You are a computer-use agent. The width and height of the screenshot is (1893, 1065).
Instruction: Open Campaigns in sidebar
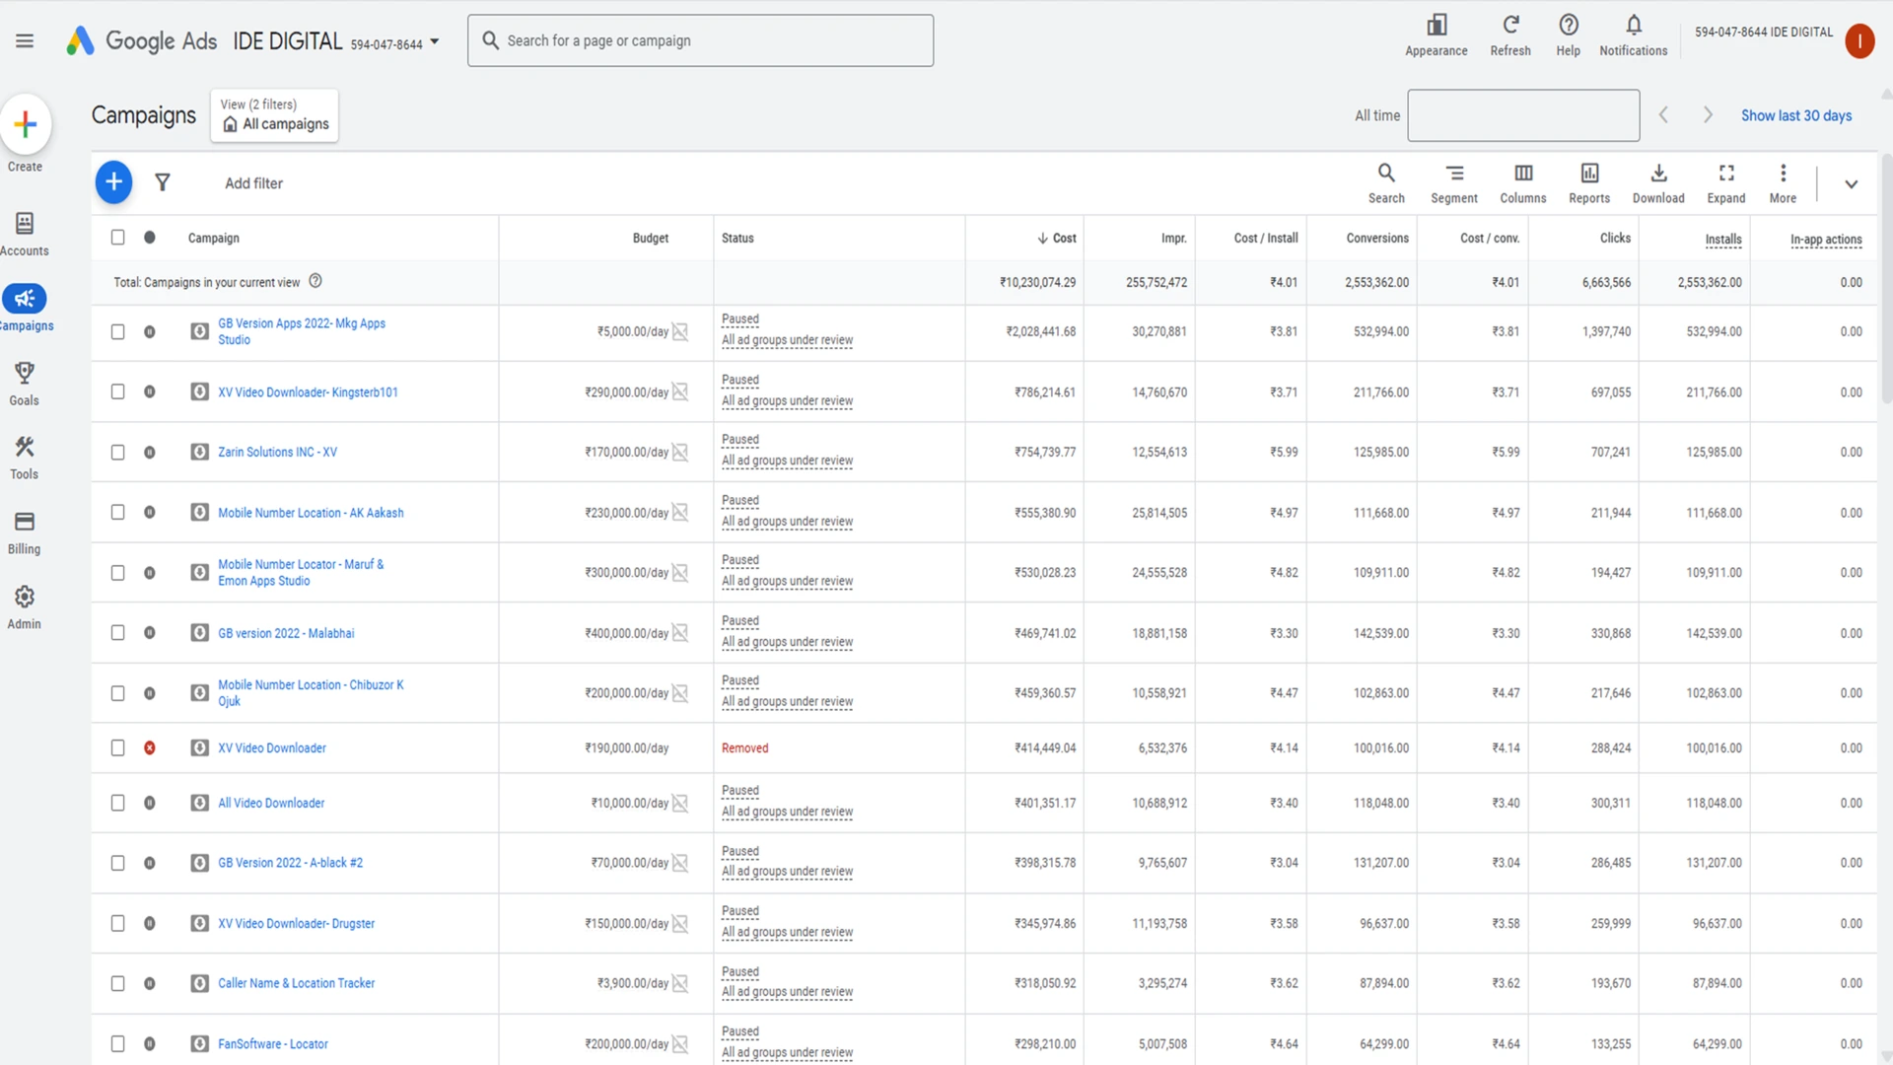[x=25, y=309]
